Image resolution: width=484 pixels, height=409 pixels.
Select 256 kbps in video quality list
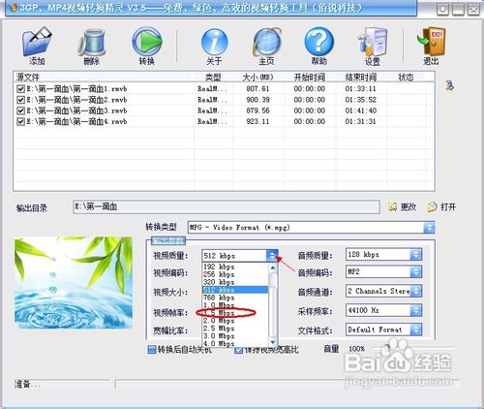coord(235,274)
